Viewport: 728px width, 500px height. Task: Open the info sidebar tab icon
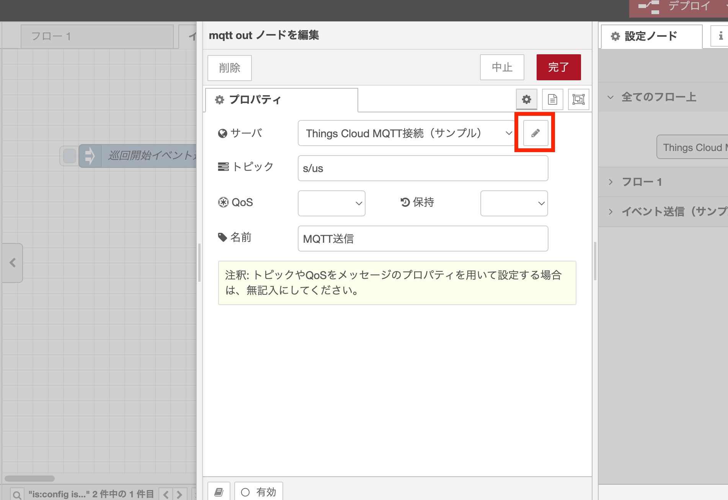(x=720, y=36)
